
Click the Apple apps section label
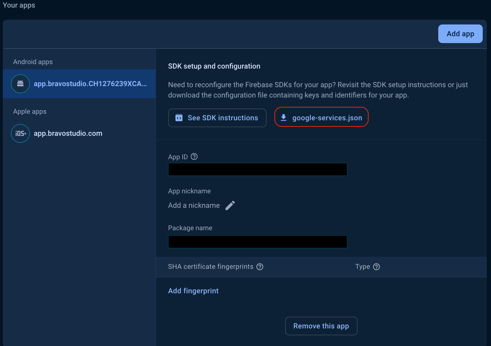30,111
